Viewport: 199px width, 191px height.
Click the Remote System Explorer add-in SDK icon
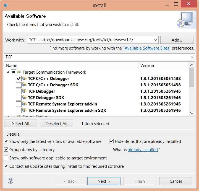(24, 110)
